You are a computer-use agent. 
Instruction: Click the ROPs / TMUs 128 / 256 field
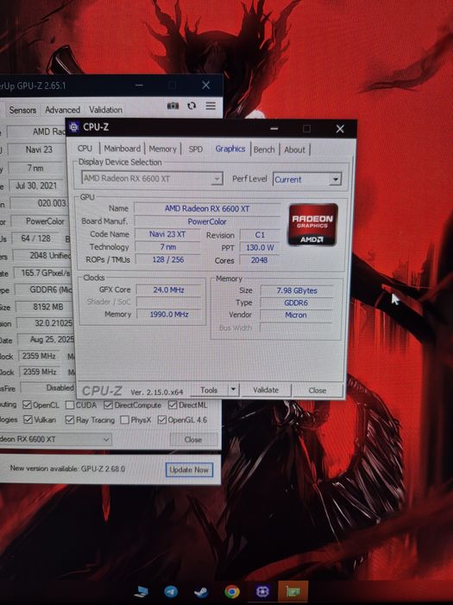click(167, 259)
